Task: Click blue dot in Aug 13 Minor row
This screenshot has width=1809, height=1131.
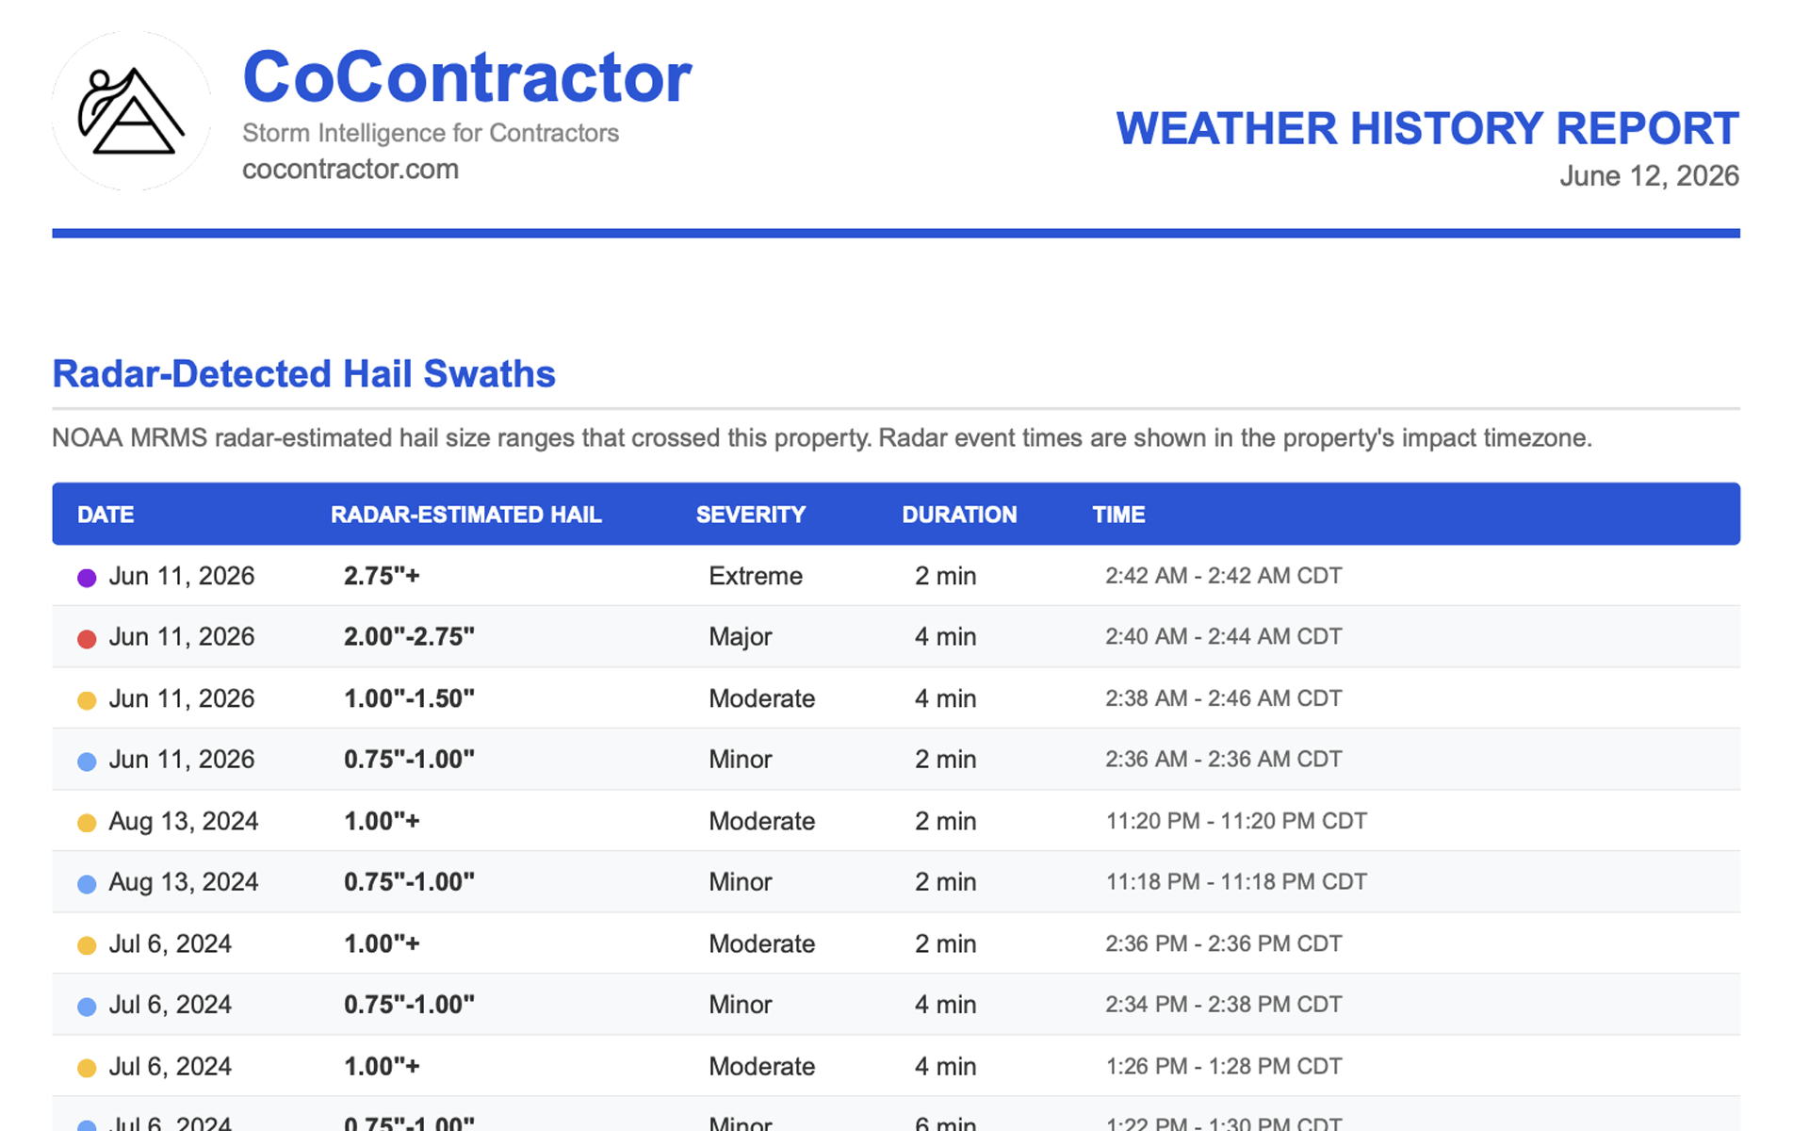Action: [x=87, y=884]
